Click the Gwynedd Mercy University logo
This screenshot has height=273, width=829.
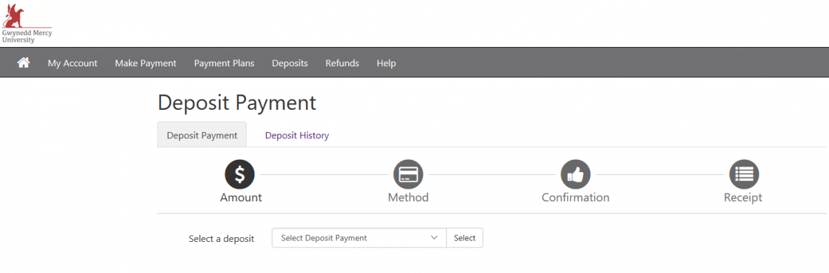[27, 23]
